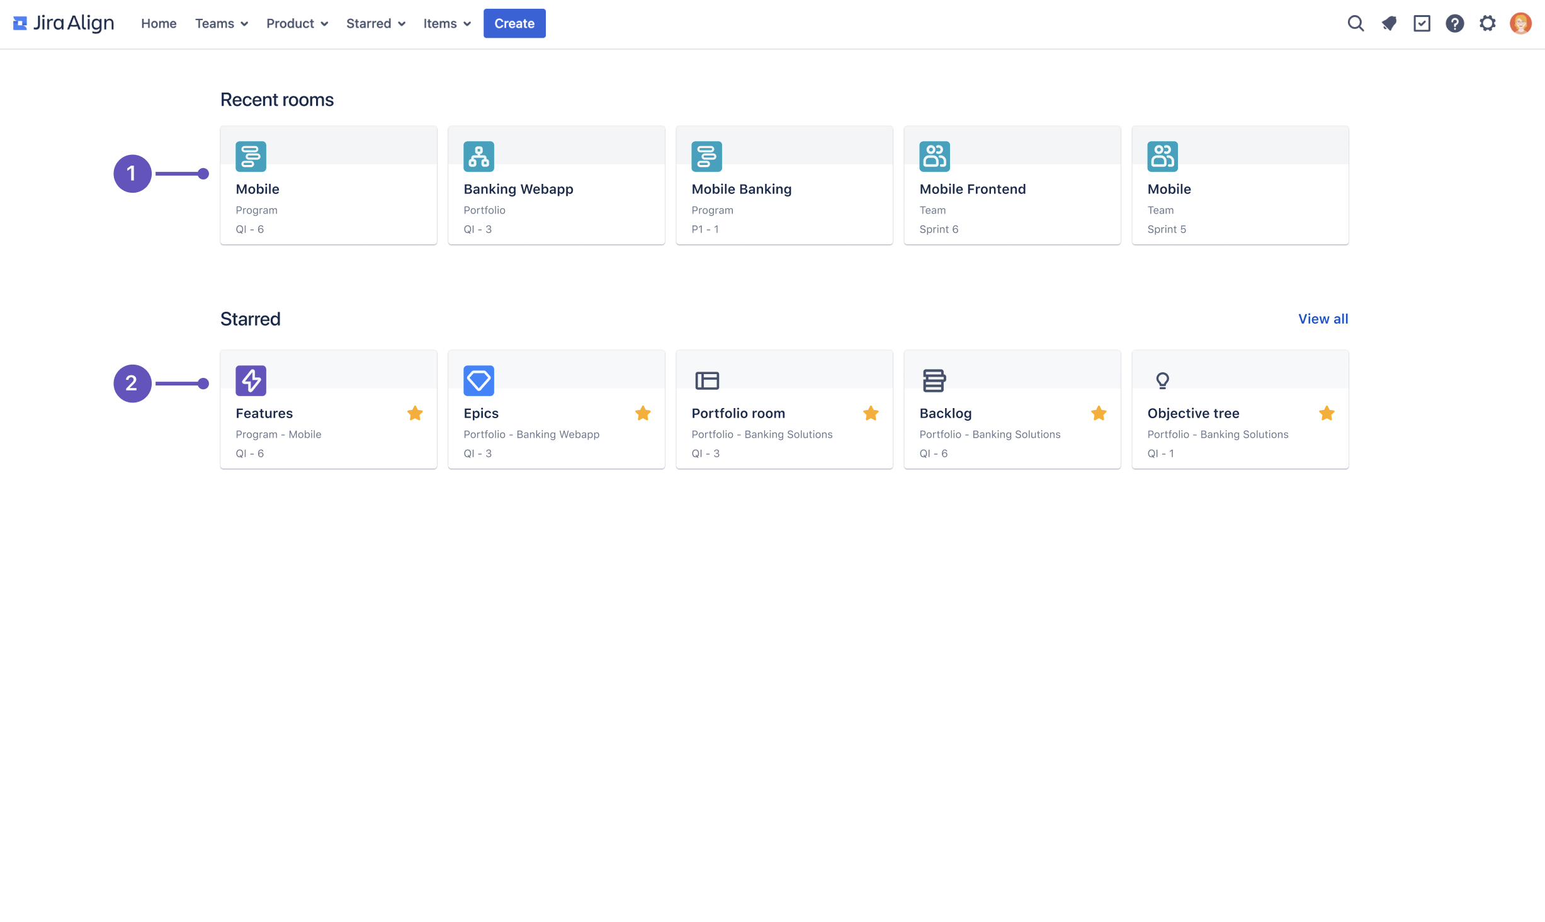
Task: Click the Mobile Frontend team icon
Action: click(x=934, y=156)
